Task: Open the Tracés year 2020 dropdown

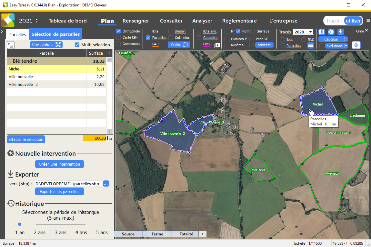Action: pos(310,32)
